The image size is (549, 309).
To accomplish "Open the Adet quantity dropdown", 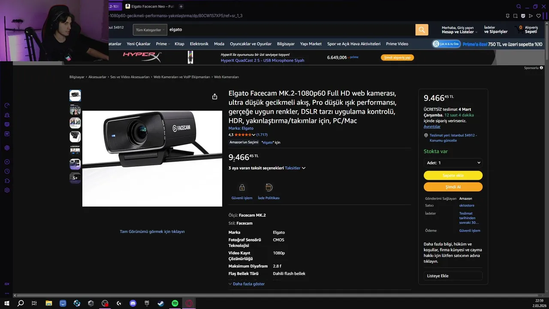I will tap(453, 163).
